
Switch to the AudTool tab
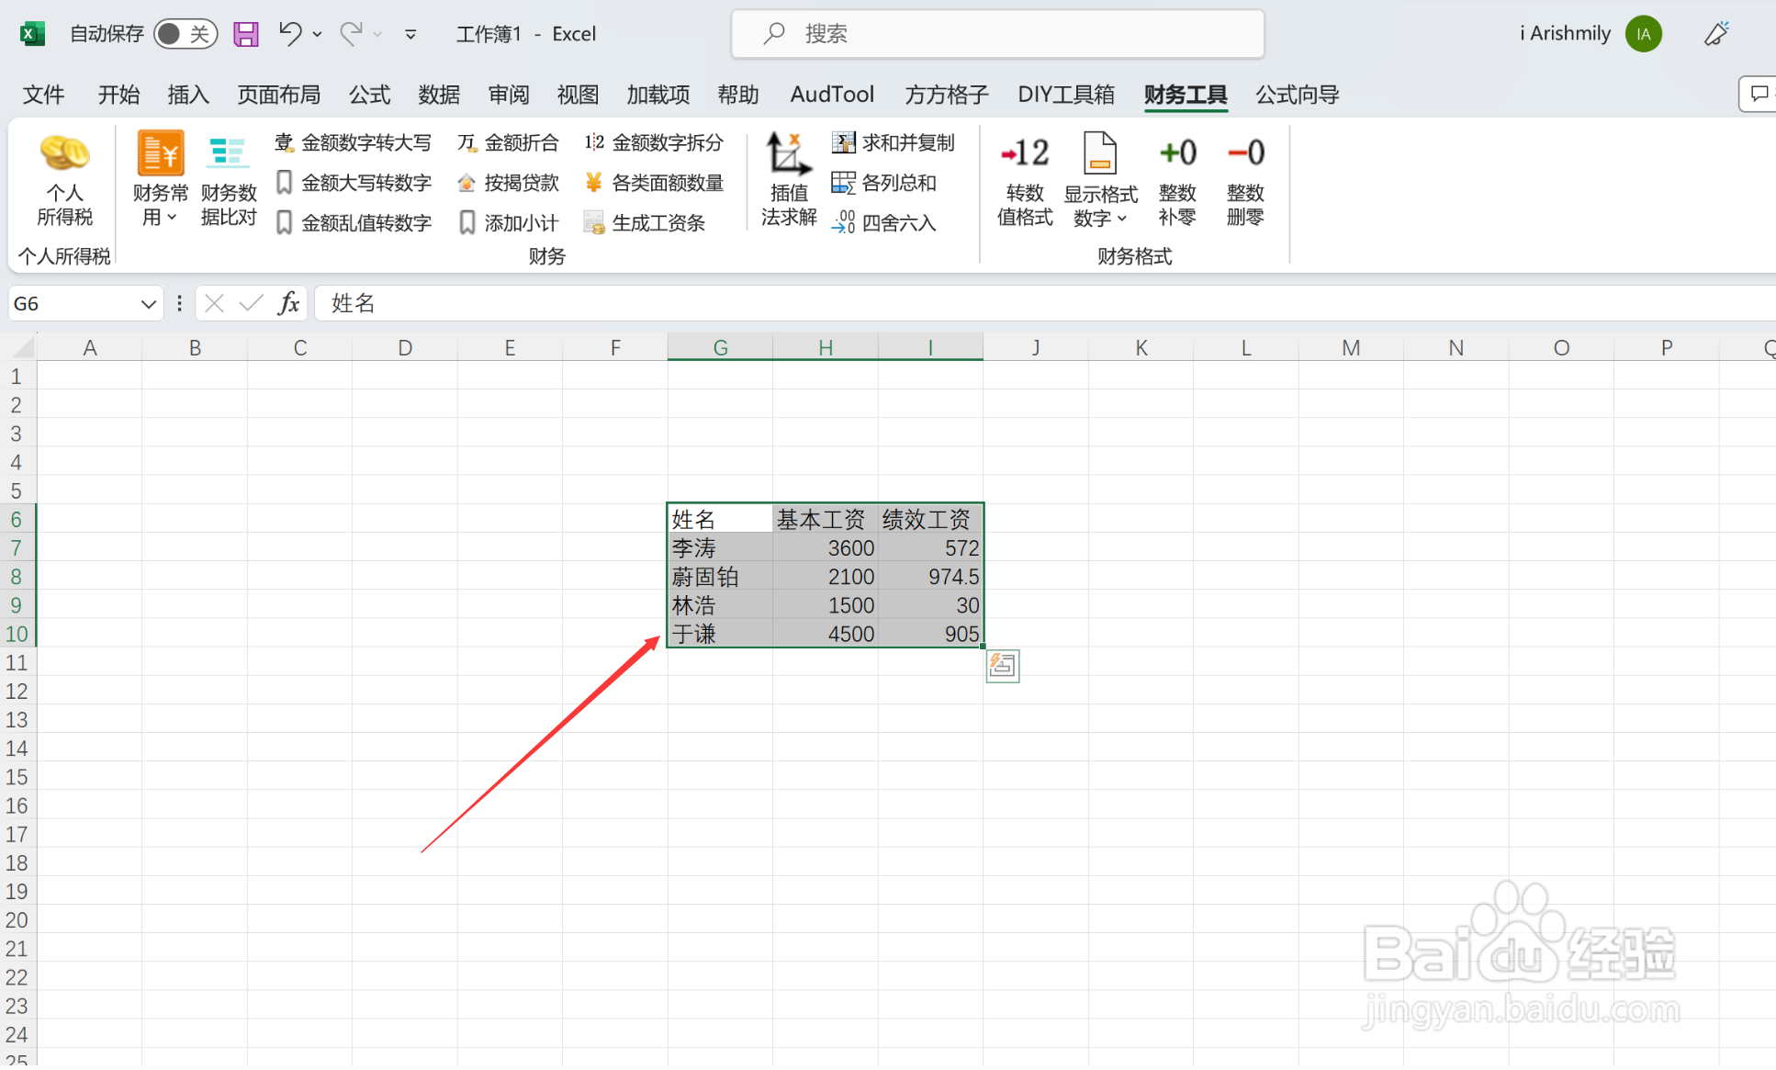pos(832,95)
